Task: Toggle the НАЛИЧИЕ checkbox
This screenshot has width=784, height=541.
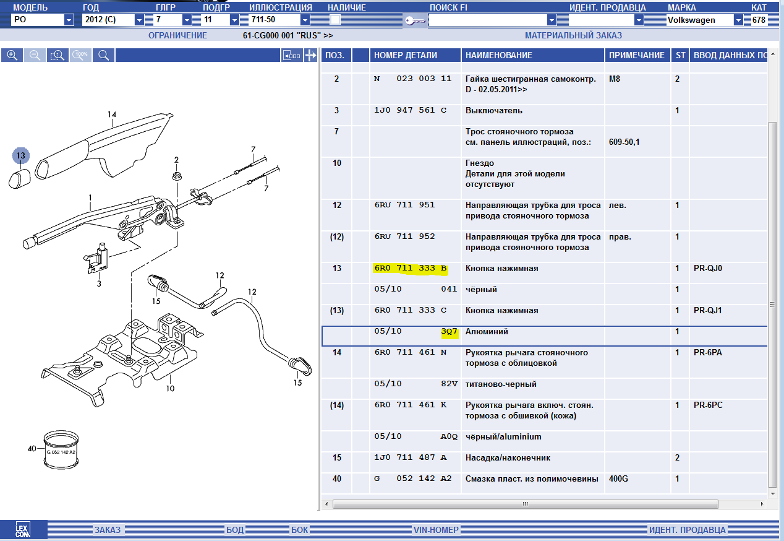Action: [335, 20]
